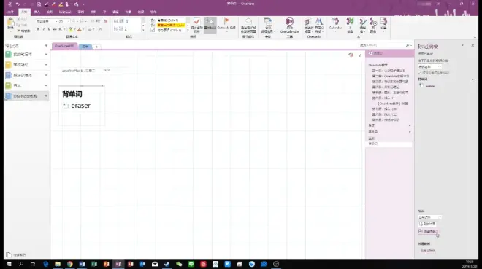Open the group tags by dropdown

point(429,66)
